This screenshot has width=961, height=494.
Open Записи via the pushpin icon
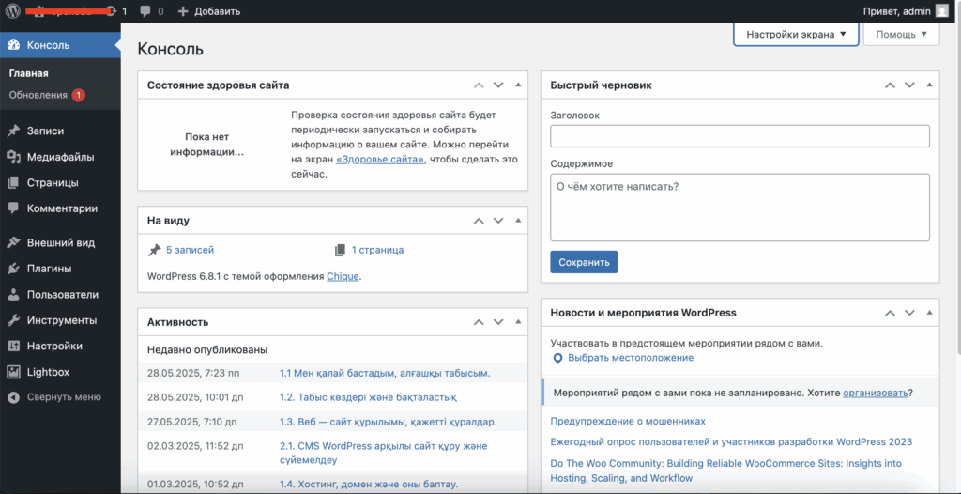(x=13, y=131)
